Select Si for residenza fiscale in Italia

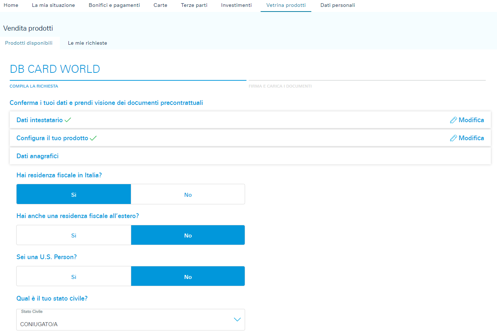[74, 195]
